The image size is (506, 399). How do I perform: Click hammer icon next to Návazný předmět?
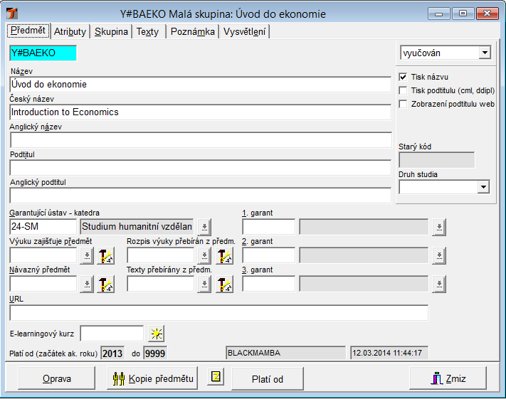tap(105, 284)
